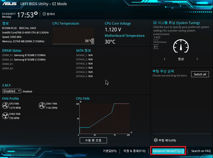Open the X.M.P. Disabled dropdown
The image size is (213, 158).
12,91
